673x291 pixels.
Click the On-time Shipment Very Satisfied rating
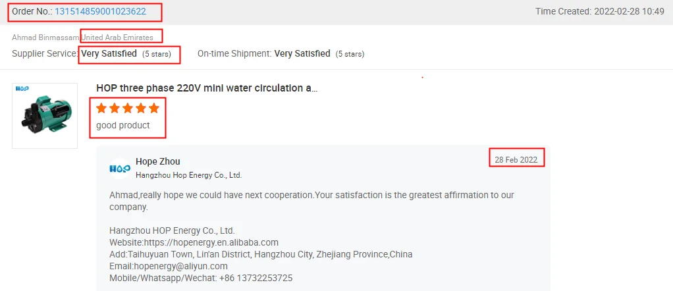point(302,53)
